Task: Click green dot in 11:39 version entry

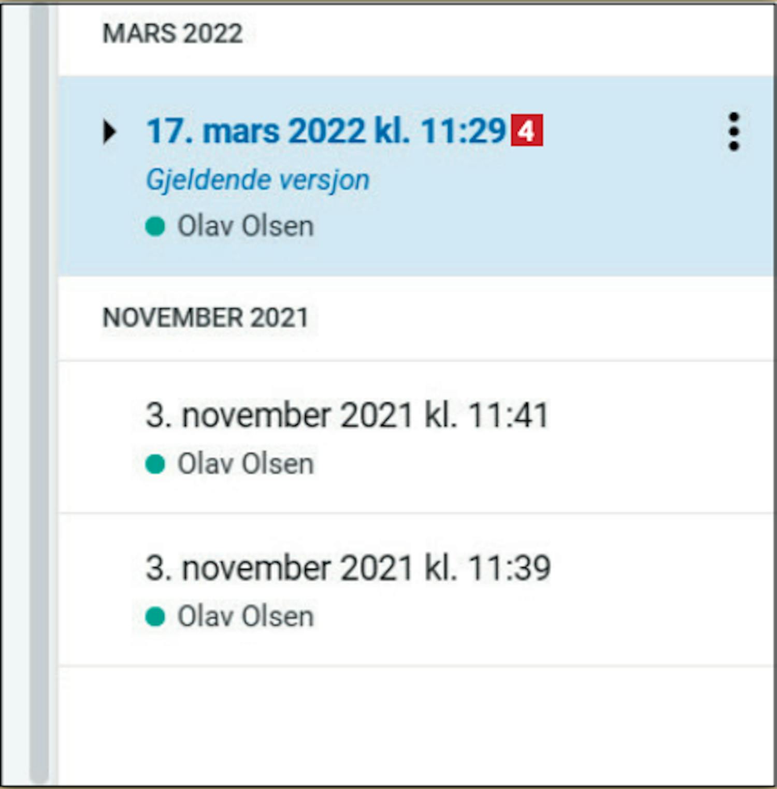Action: [155, 617]
